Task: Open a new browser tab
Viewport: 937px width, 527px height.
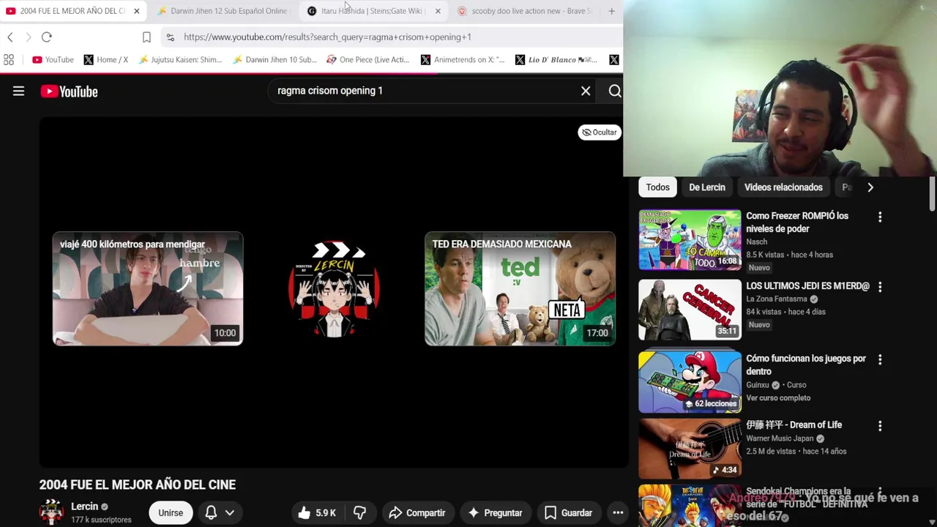Action: tap(611, 11)
